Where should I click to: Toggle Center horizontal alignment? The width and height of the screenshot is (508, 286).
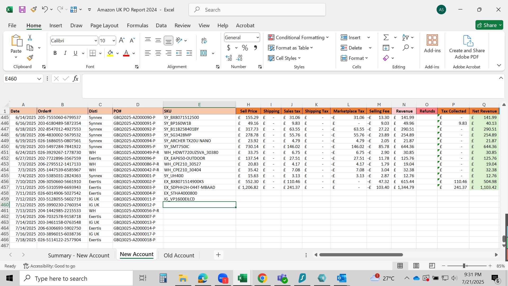pos(158,53)
